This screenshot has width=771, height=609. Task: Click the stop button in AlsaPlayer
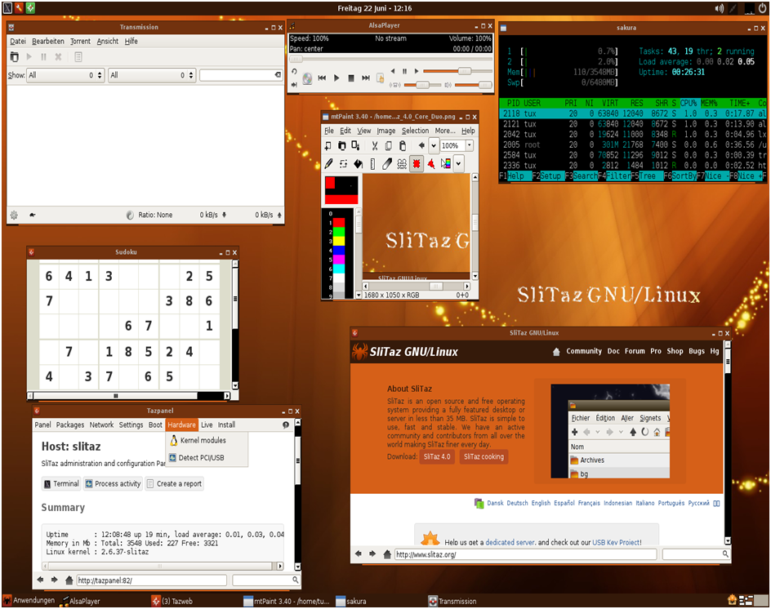click(x=351, y=78)
